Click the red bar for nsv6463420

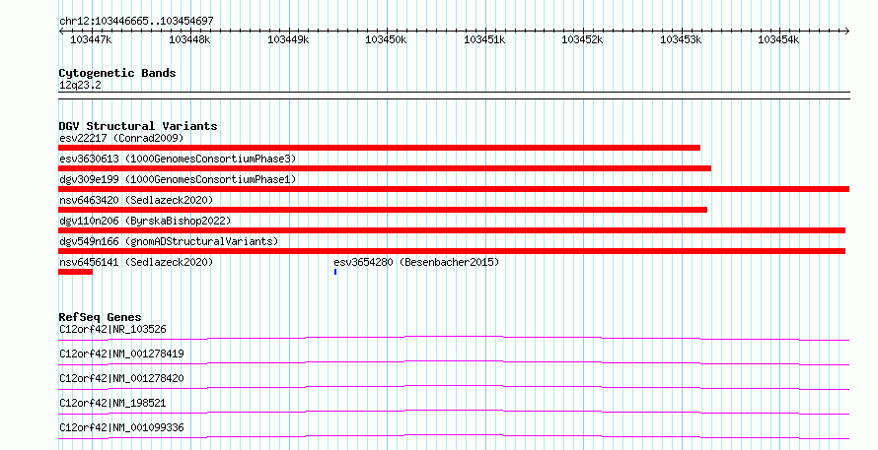point(383,210)
